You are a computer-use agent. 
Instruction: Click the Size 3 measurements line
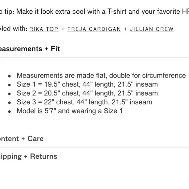point(84,102)
